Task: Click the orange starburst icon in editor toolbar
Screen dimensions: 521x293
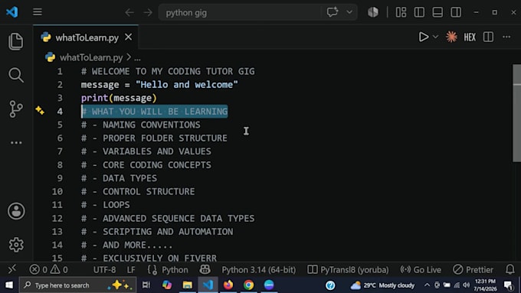Action: click(x=451, y=37)
